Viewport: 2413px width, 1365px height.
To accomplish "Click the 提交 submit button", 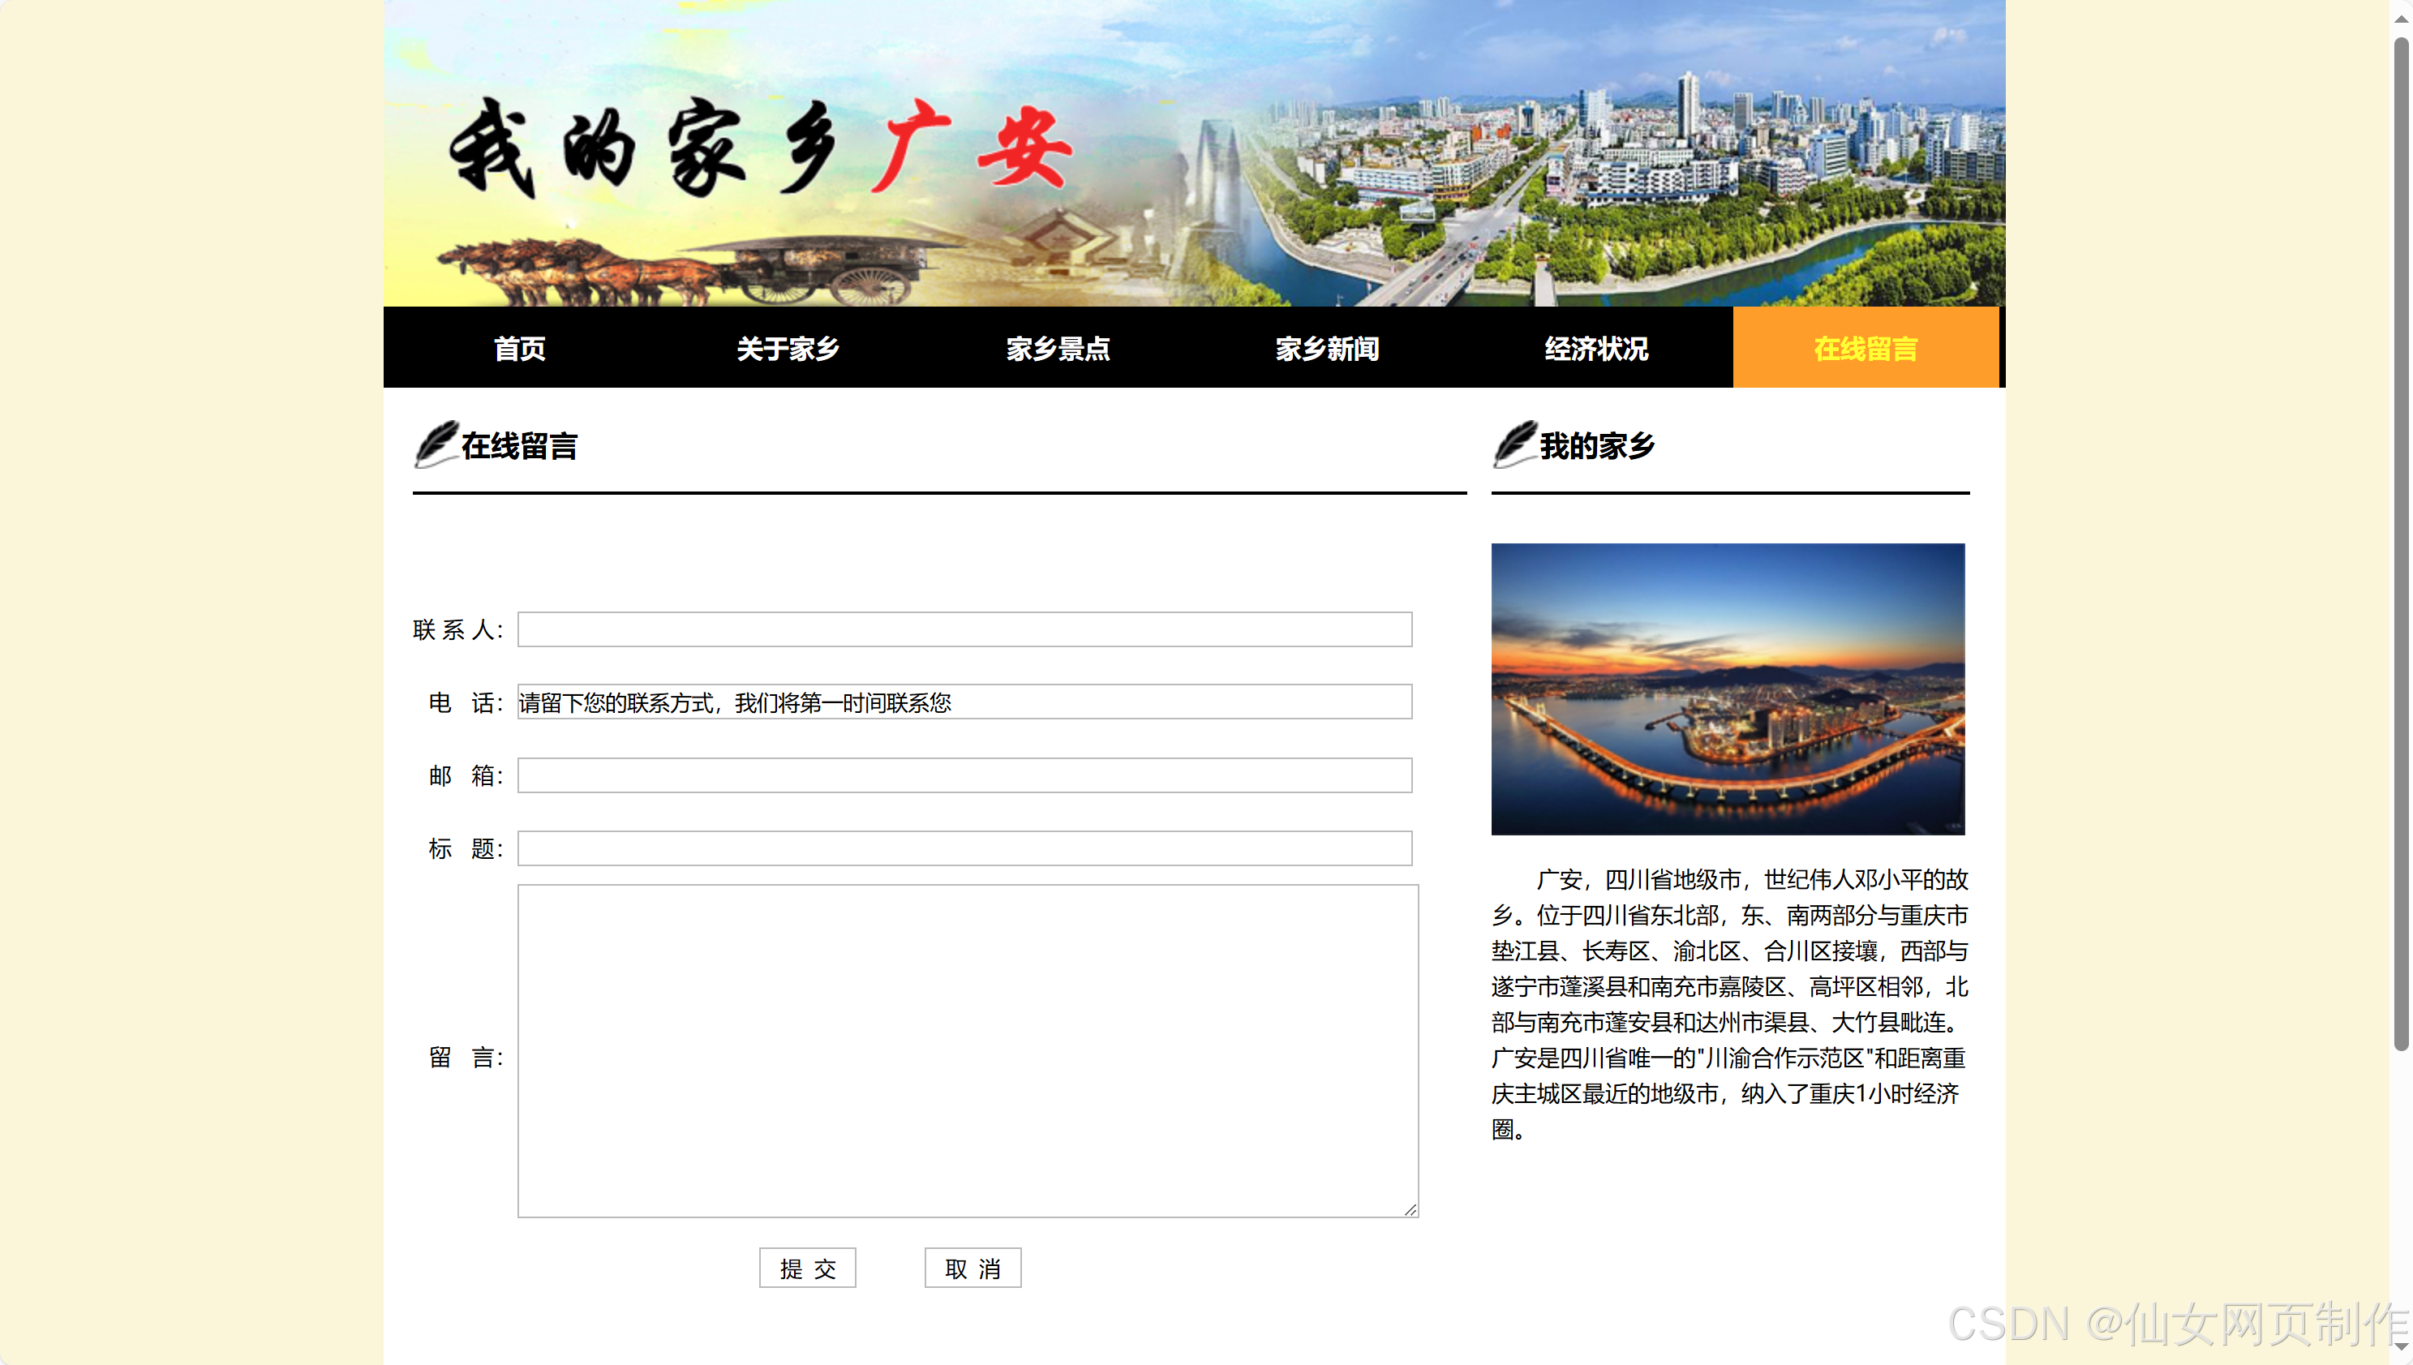I will point(807,1268).
